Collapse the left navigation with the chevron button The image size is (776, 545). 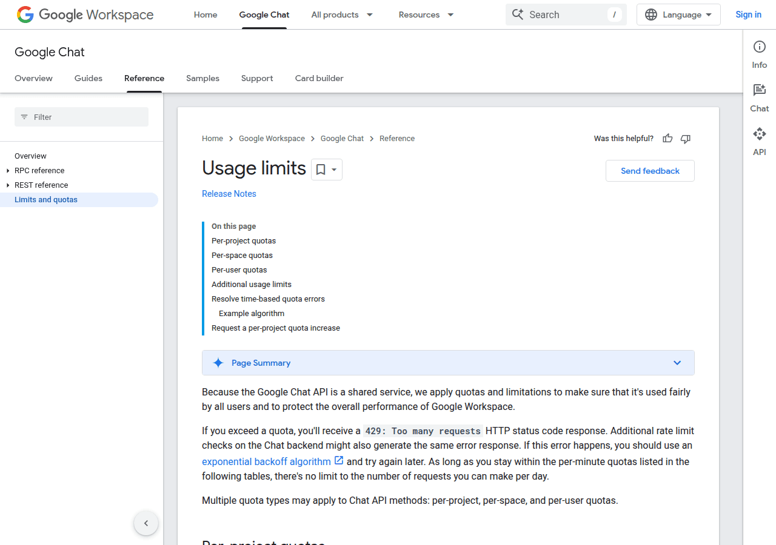(145, 523)
